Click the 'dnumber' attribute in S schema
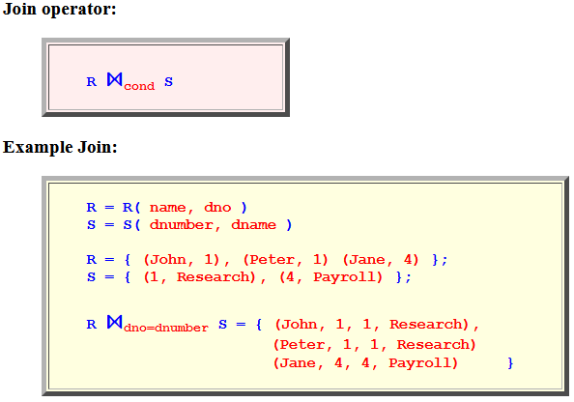 (x=182, y=225)
